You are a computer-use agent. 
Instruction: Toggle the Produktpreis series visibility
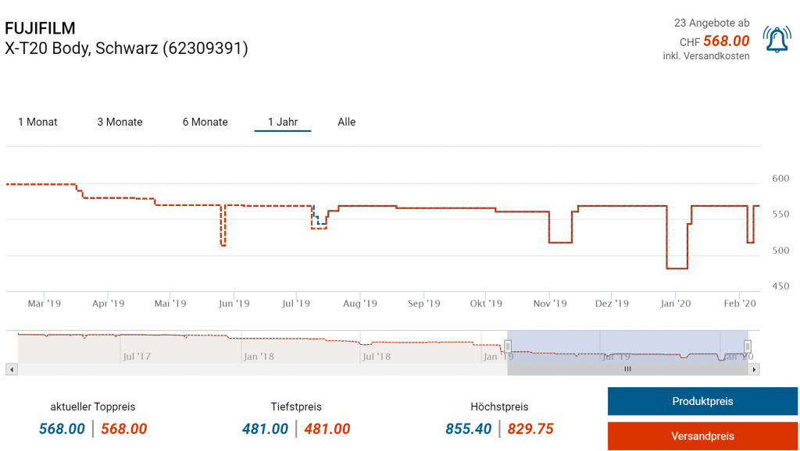coord(702,402)
